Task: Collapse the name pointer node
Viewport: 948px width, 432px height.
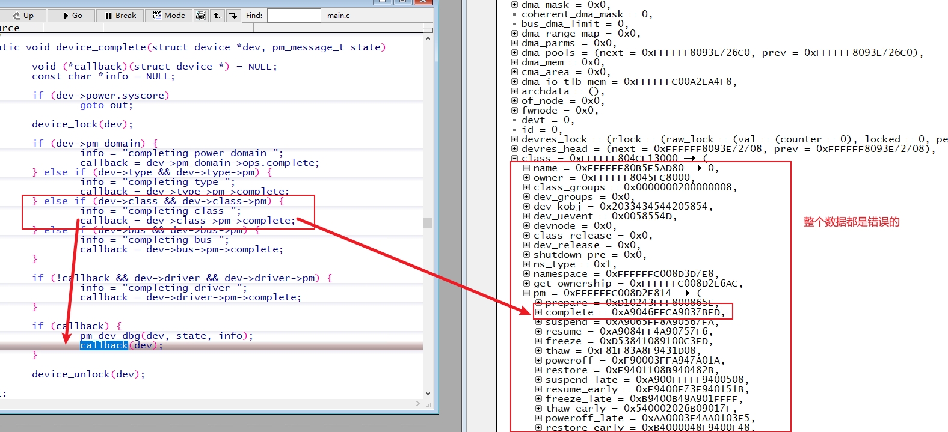Action: point(526,168)
